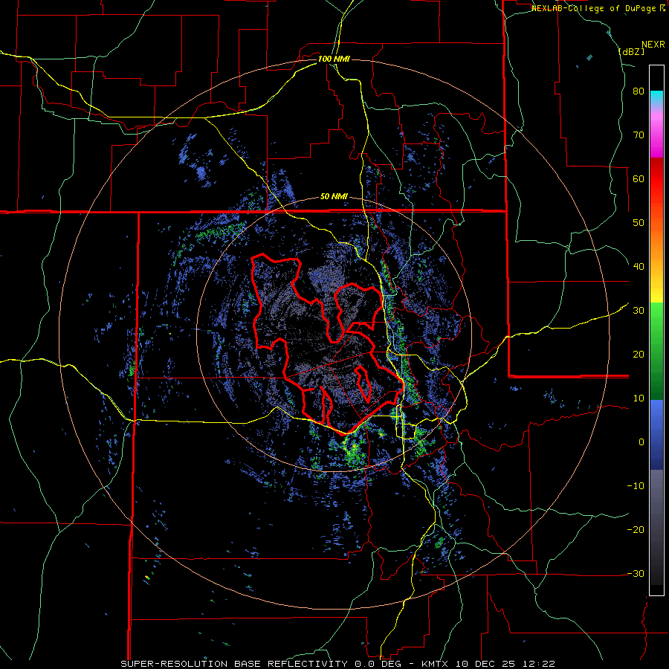Screen dimensions: 669x669
Task: Click the -30 value on dBZ scale
Action: [x=636, y=573]
